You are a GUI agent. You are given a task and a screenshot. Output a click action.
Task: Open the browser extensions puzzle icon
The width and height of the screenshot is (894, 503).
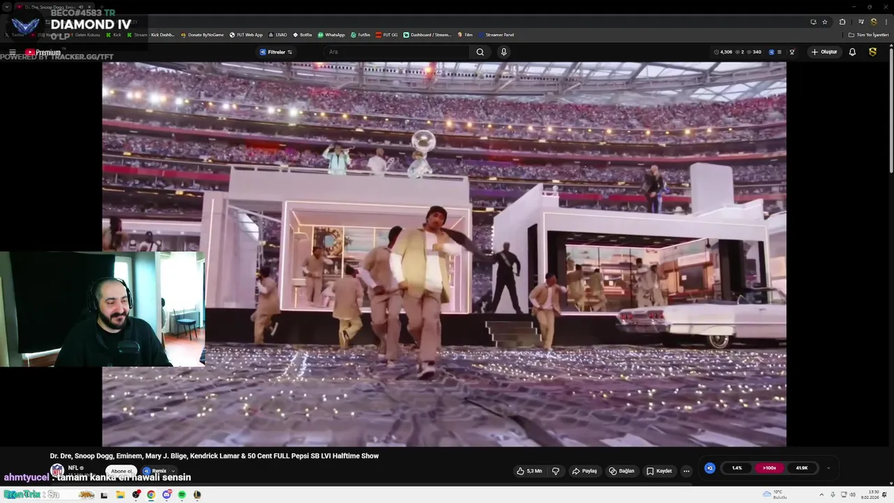[x=842, y=22]
